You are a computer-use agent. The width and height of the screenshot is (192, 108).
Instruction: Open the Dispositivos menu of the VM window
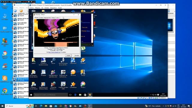53,8
